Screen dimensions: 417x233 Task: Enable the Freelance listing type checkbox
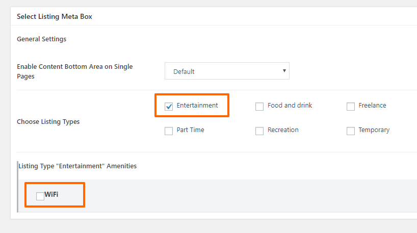pos(351,107)
